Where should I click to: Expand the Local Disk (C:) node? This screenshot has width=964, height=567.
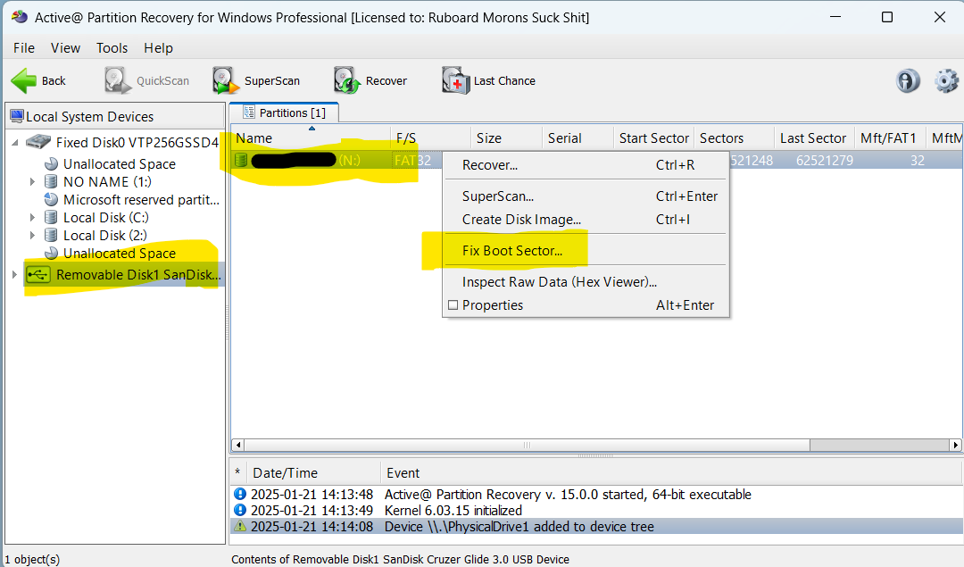point(33,218)
